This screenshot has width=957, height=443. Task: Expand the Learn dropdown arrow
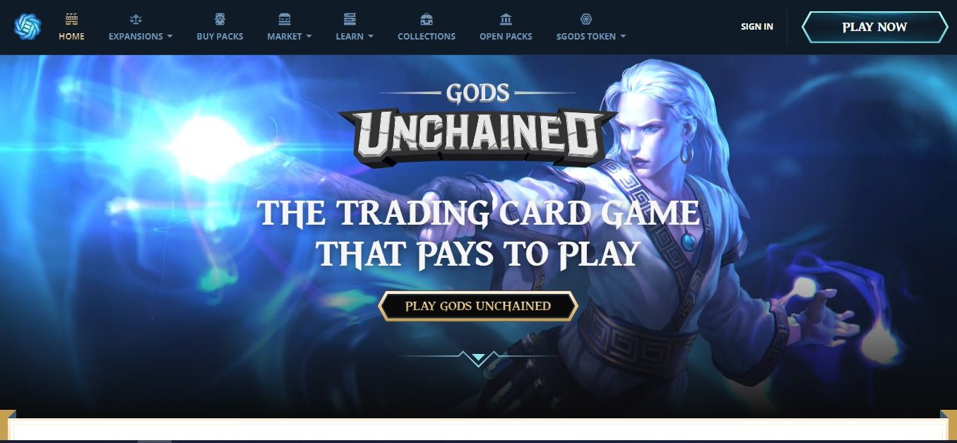coord(371,37)
